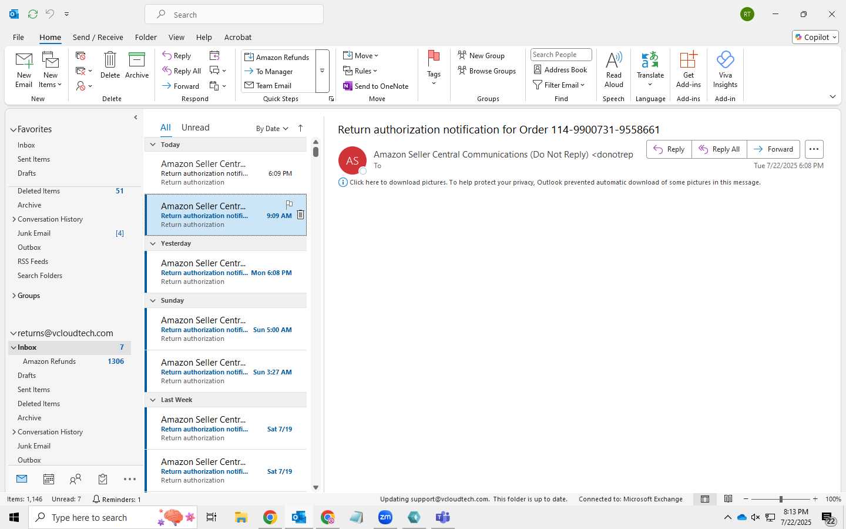Click New Group

point(481,56)
